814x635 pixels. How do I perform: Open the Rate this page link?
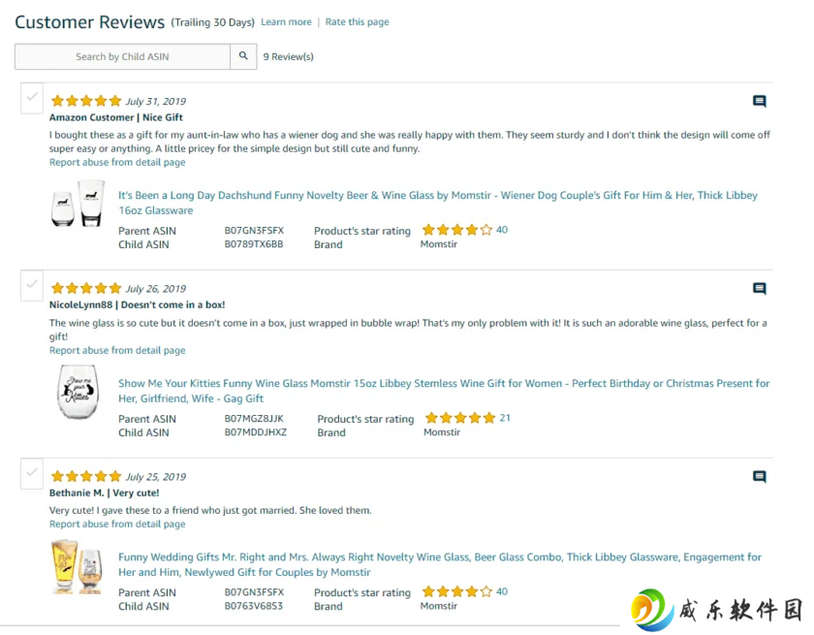(358, 21)
